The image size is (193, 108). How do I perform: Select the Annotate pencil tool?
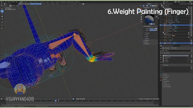pyautogui.click(x=2, y=28)
